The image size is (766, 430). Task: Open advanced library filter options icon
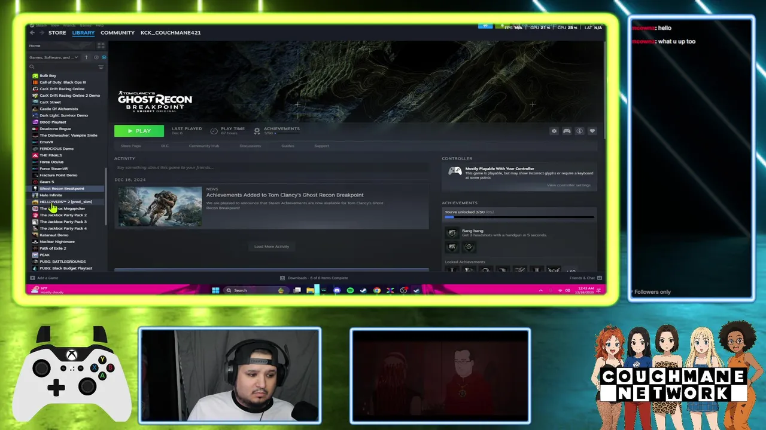click(x=101, y=67)
